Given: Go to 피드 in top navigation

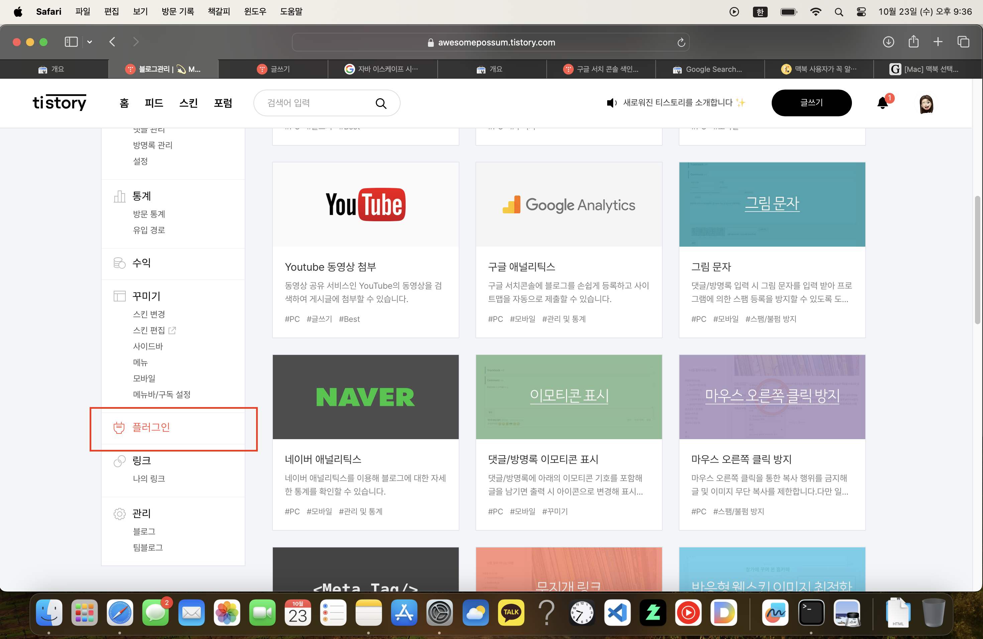Looking at the screenshot, I should pyautogui.click(x=154, y=103).
